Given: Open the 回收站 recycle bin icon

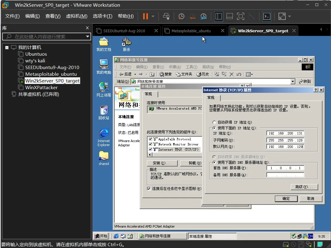Looking at the screenshot, I should (104, 113).
